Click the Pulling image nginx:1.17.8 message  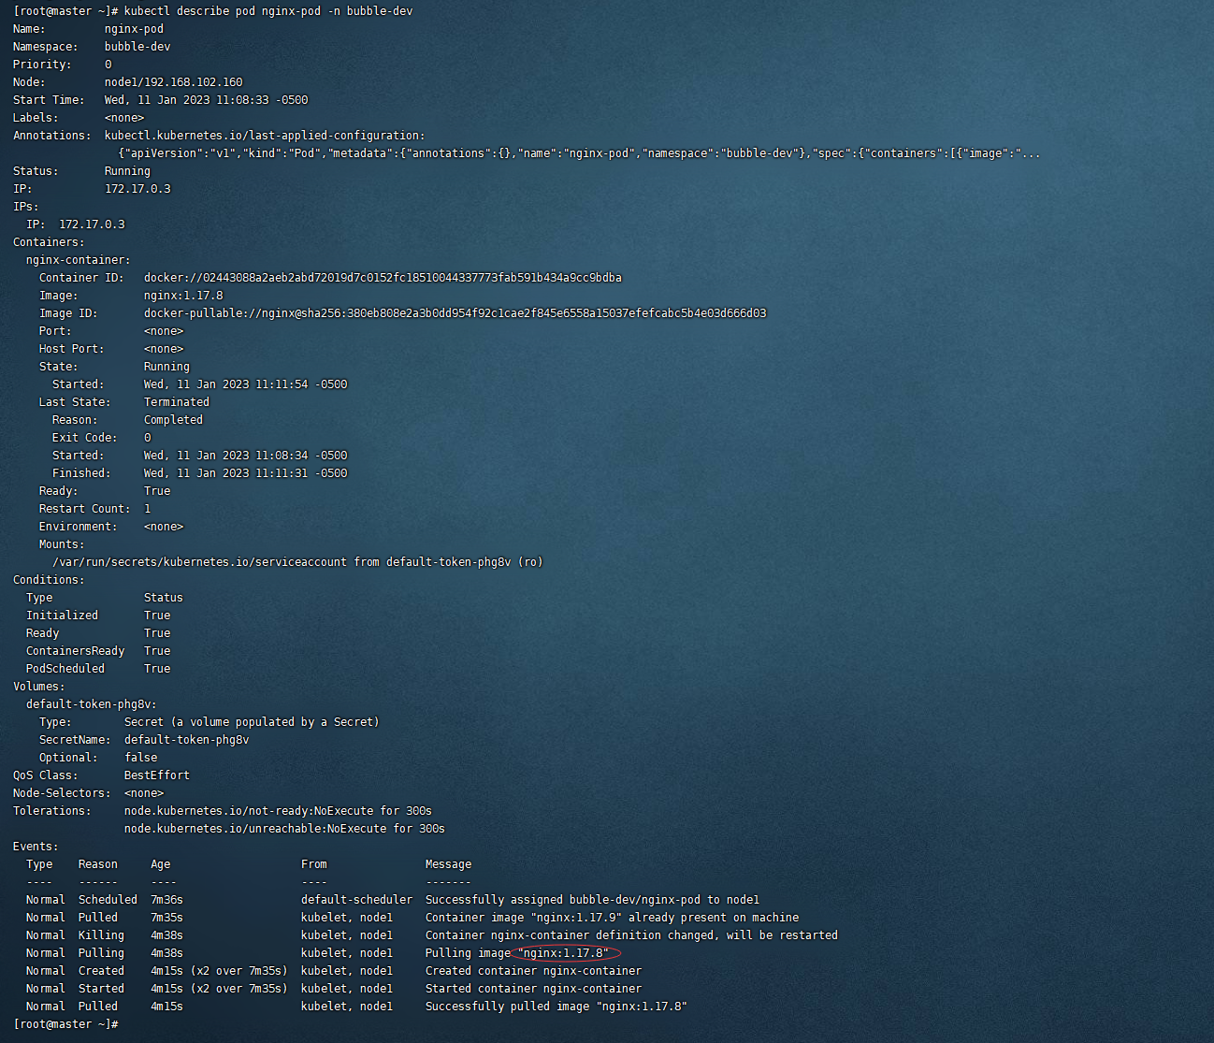(517, 953)
